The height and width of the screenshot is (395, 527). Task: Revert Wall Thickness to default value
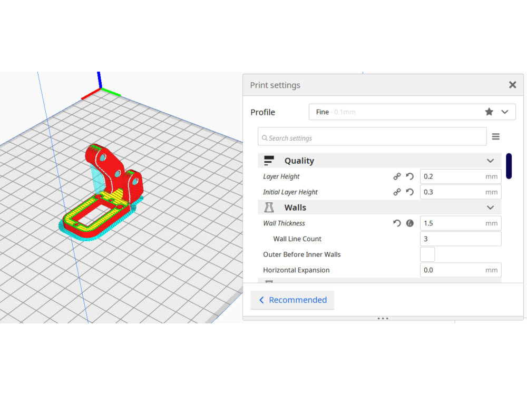coord(397,223)
